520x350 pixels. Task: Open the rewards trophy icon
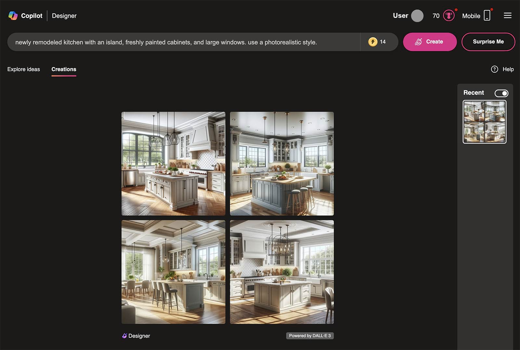pos(449,16)
